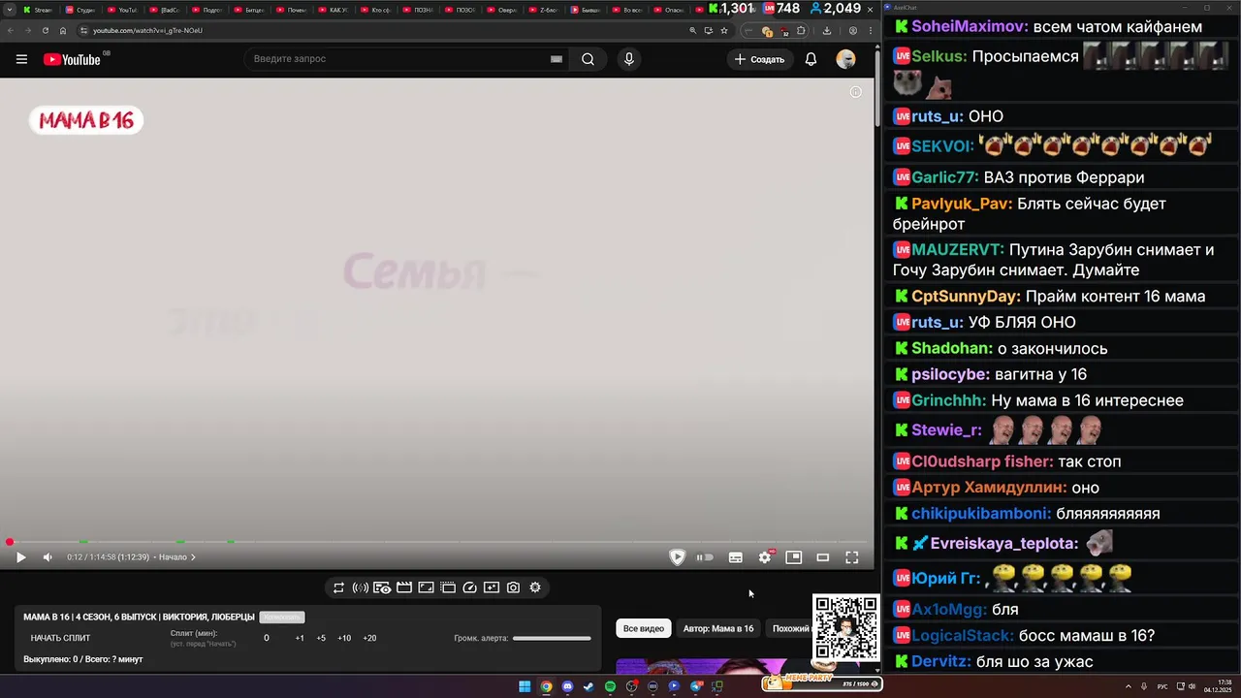Add +5 minutes to the split
The width and height of the screenshot is (1241, 698).
click(x=321, y=638)
